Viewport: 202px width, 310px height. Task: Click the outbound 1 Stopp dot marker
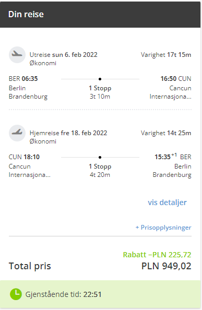tap(100, 79)
